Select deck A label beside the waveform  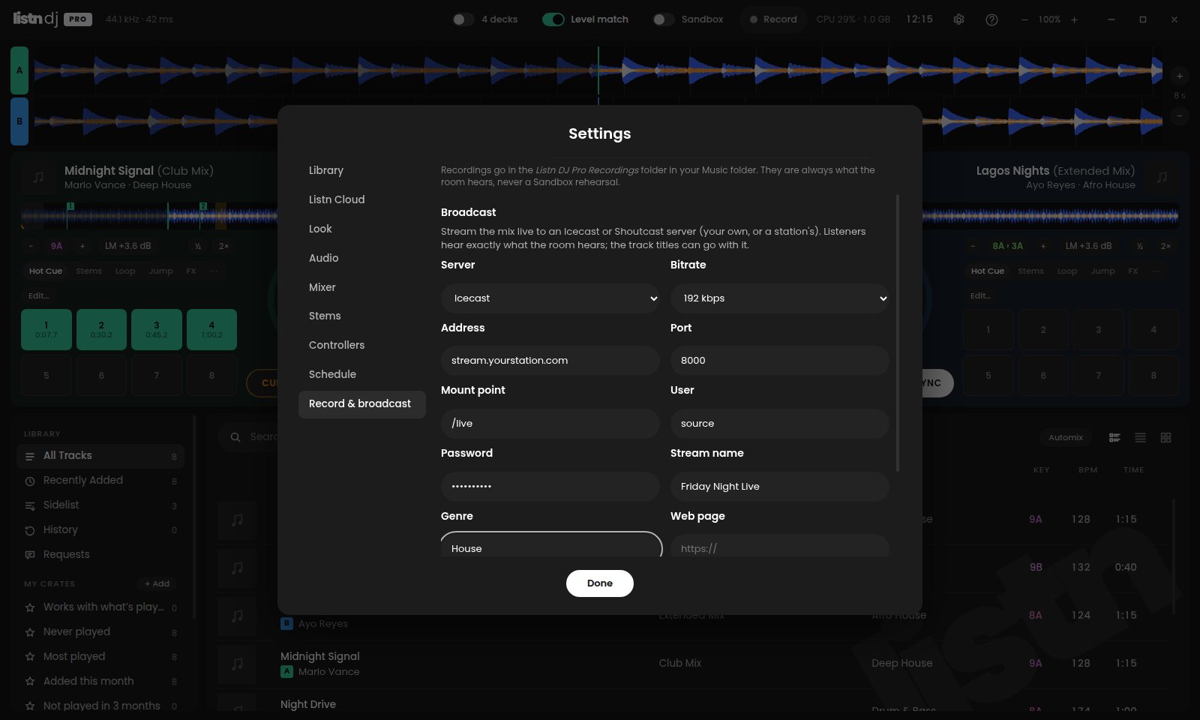(x=19, y=70)
